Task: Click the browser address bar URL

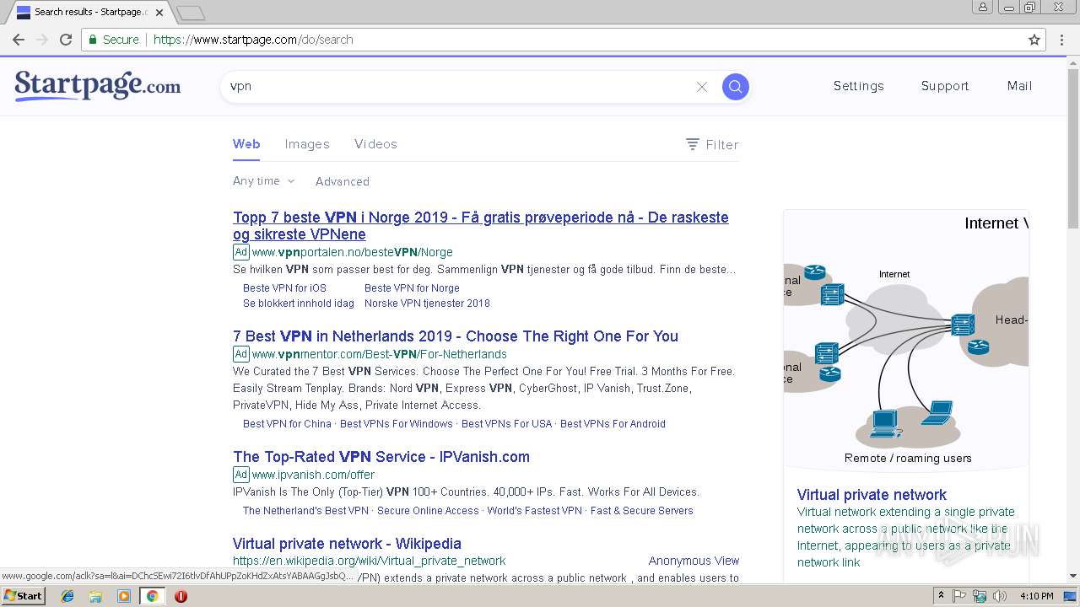Action: click(253, 40)
